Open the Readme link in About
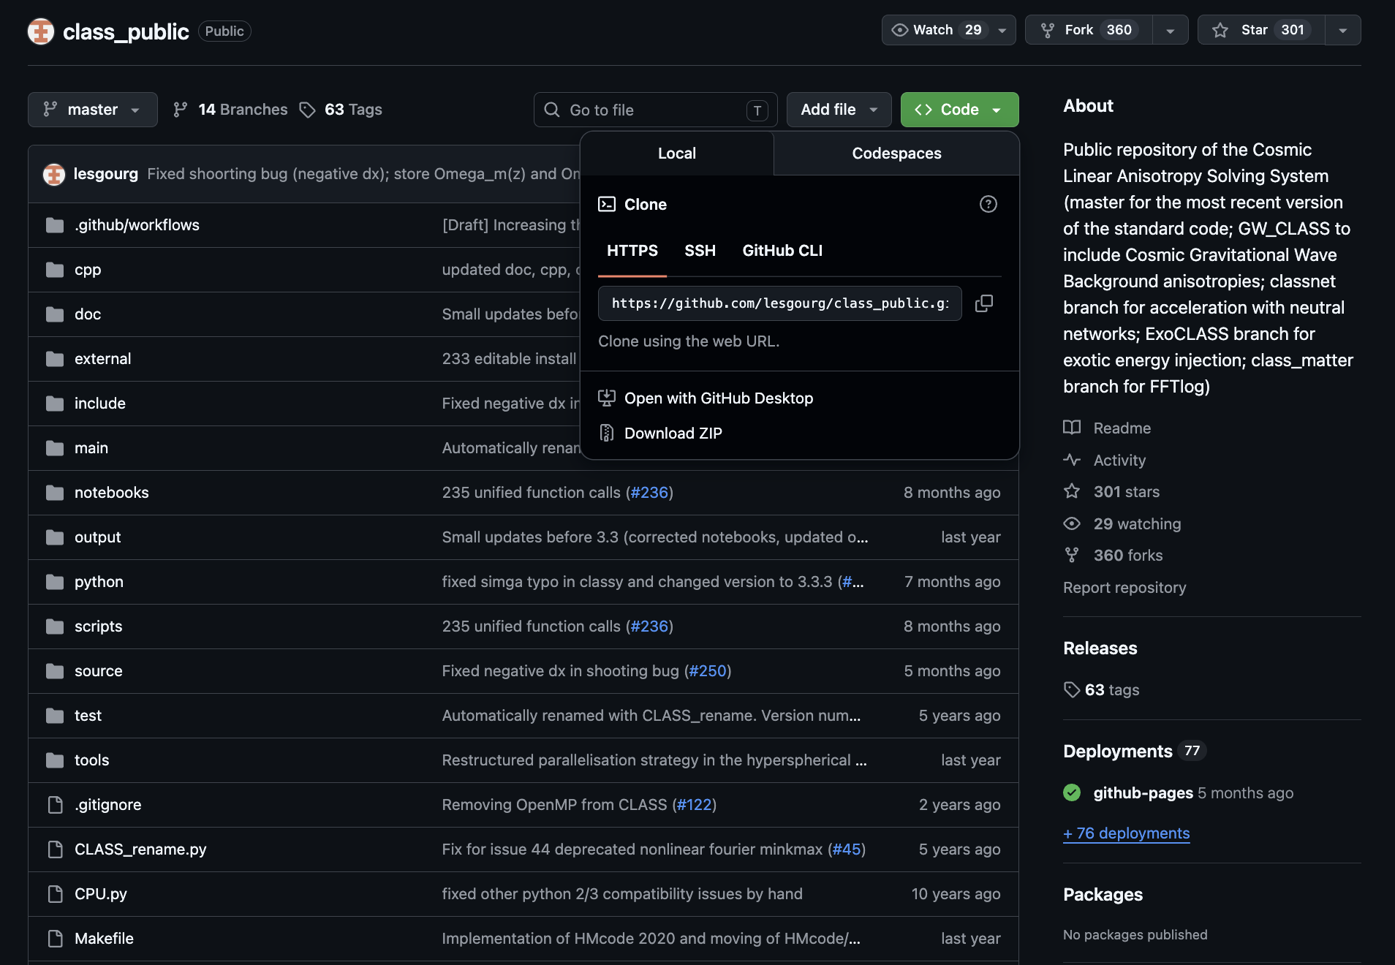This screenshot has height=965, width=1395. 1122,428
